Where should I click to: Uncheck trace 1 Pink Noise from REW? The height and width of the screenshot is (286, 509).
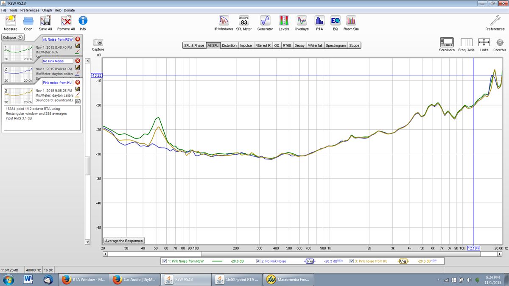click(165, 261)
